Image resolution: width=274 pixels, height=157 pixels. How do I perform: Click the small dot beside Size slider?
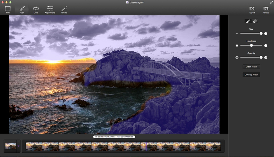point(237,33)
